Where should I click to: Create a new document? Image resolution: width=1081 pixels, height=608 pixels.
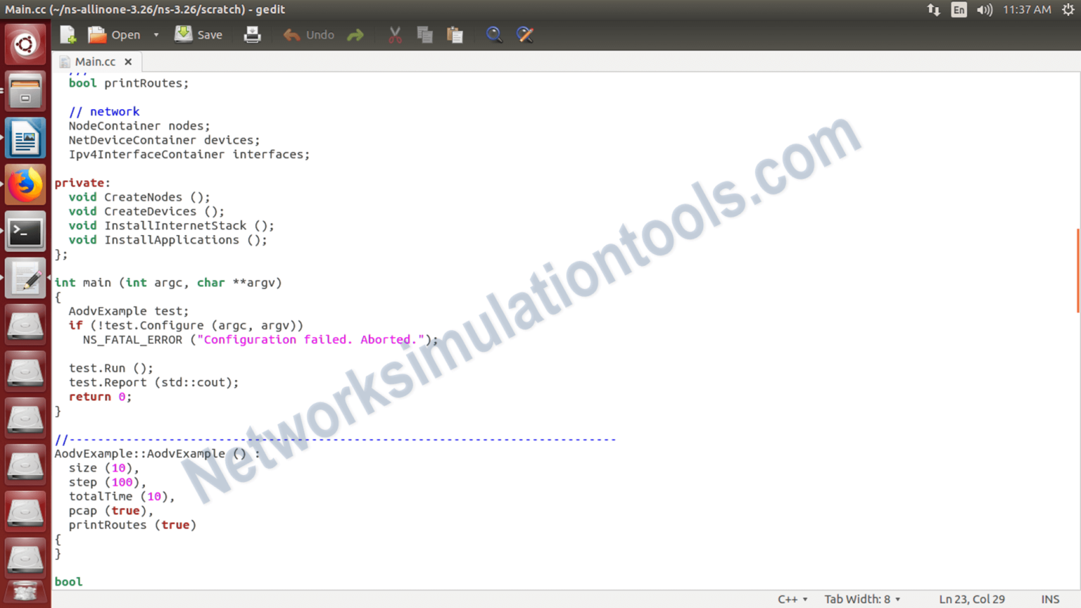point(67,34)
